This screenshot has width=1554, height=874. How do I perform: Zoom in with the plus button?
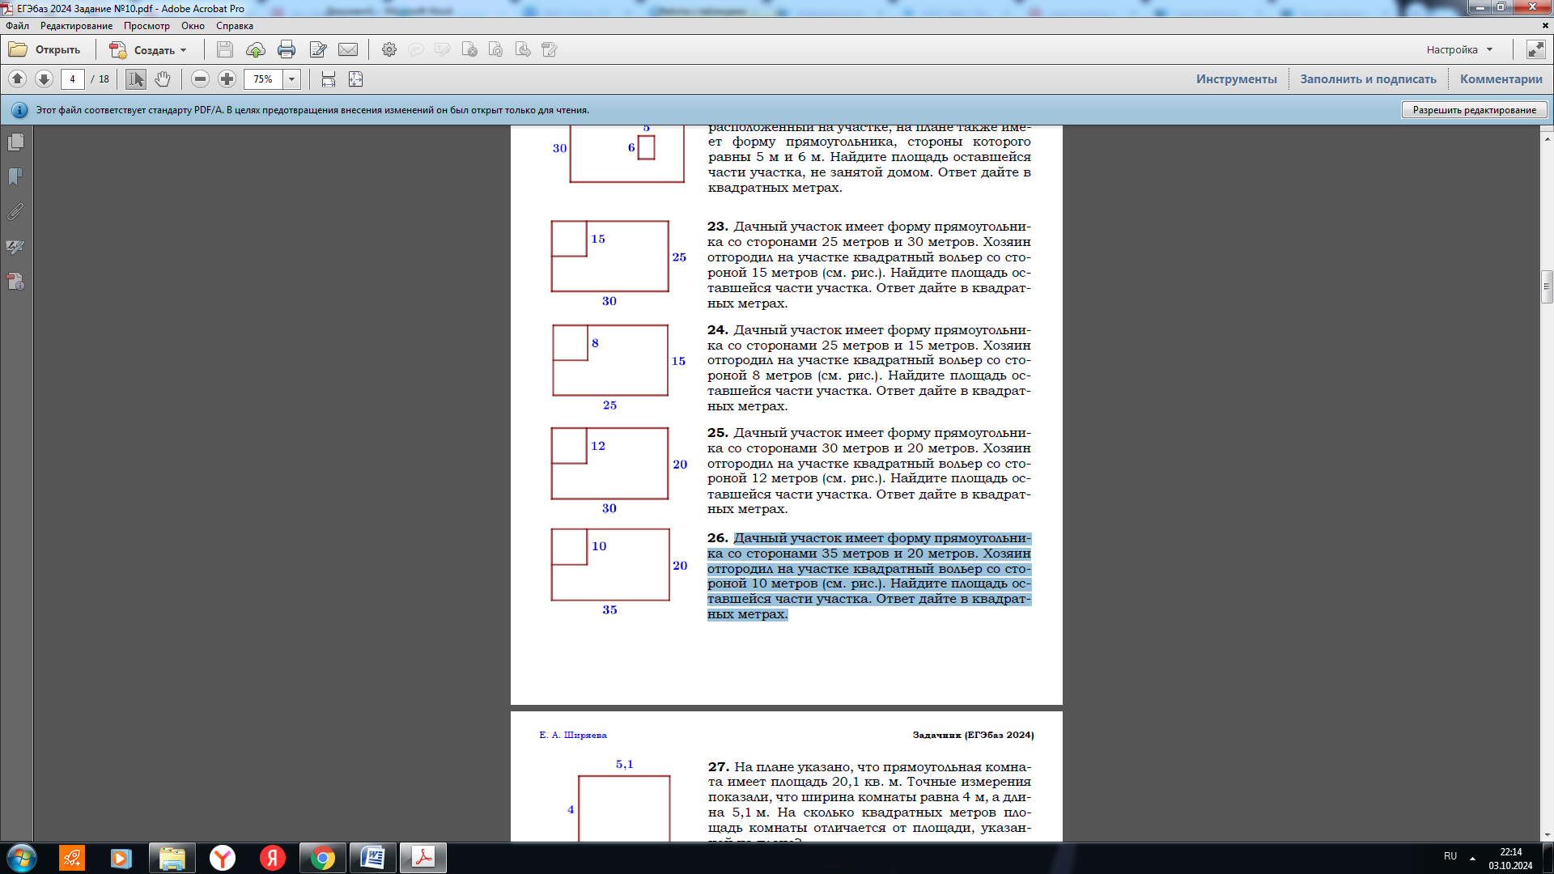227,78
